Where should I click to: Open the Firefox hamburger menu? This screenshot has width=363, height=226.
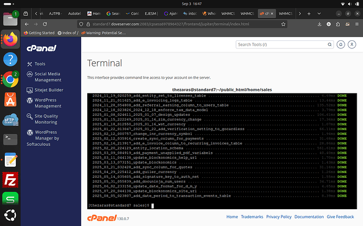357,24
